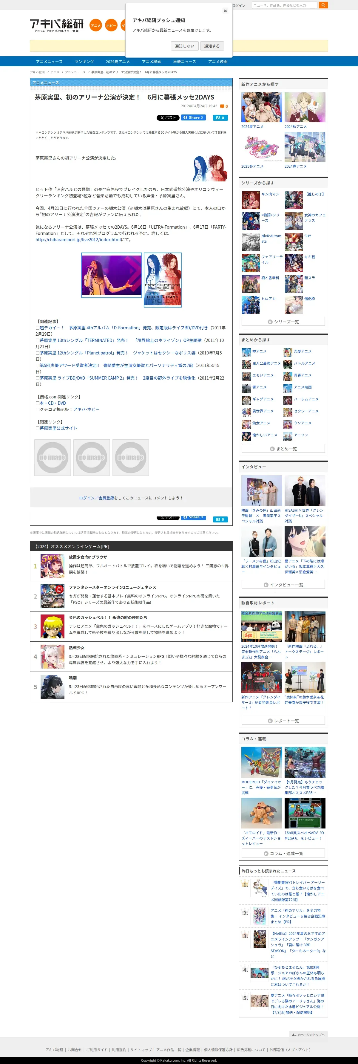Open 声優ニュース in the nav bar
The image size is (358, 1064).
(184, 62)
